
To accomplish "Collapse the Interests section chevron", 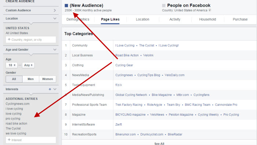I will pos(55,89).
